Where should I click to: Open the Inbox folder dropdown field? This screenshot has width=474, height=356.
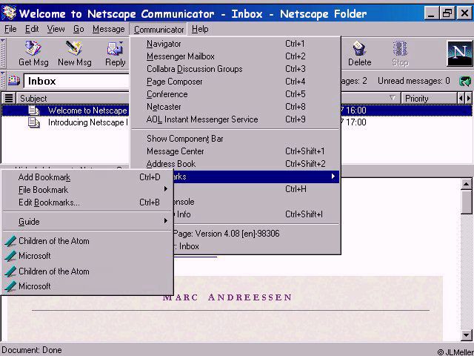tap(76, 81)
